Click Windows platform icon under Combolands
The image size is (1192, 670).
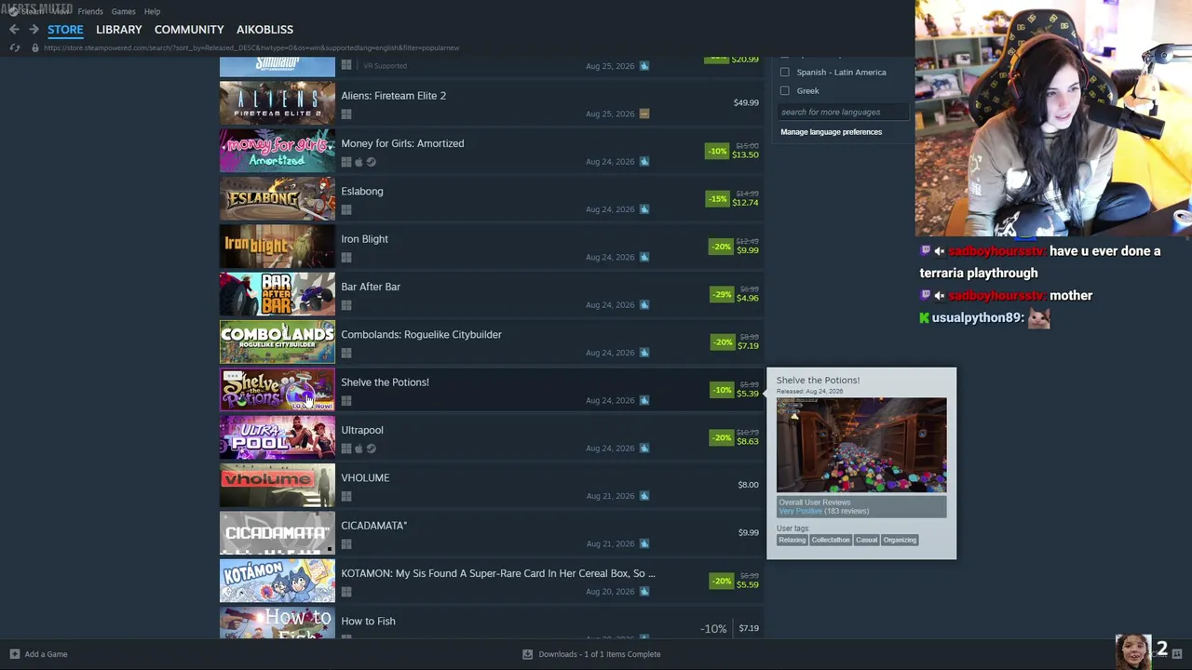[346, 353]
